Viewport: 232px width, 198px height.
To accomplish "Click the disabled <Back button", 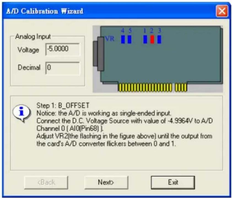I will [x=46, y=183].
